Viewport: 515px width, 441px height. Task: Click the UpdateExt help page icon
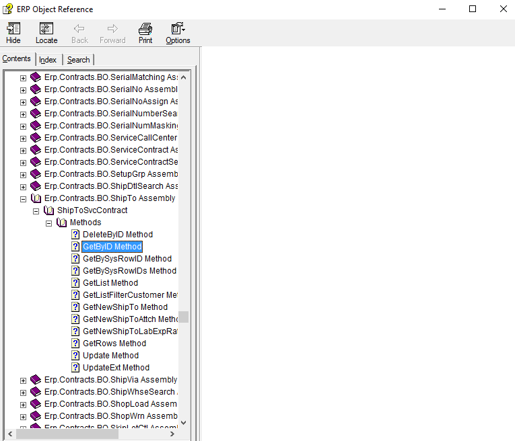pos(75,368)
